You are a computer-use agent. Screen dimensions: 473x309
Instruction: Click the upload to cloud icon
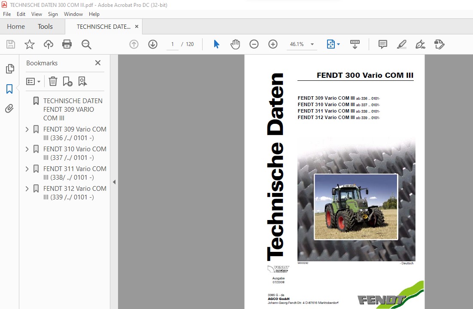(x=48, y=44)
